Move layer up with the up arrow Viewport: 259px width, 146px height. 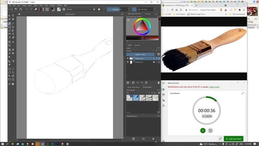tap(142, 83)
